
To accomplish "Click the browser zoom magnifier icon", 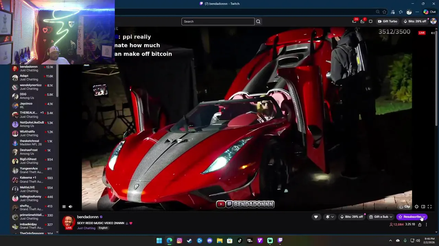I will (378, 12).
